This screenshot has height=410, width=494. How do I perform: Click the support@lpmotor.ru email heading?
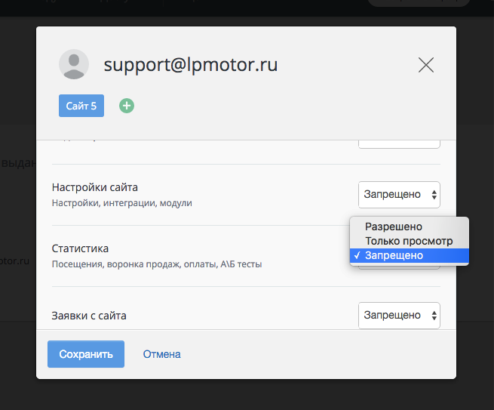point(191,65)
